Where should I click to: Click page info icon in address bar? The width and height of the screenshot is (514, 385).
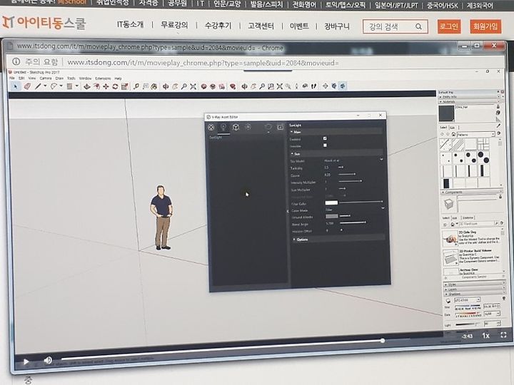(16, 61)
